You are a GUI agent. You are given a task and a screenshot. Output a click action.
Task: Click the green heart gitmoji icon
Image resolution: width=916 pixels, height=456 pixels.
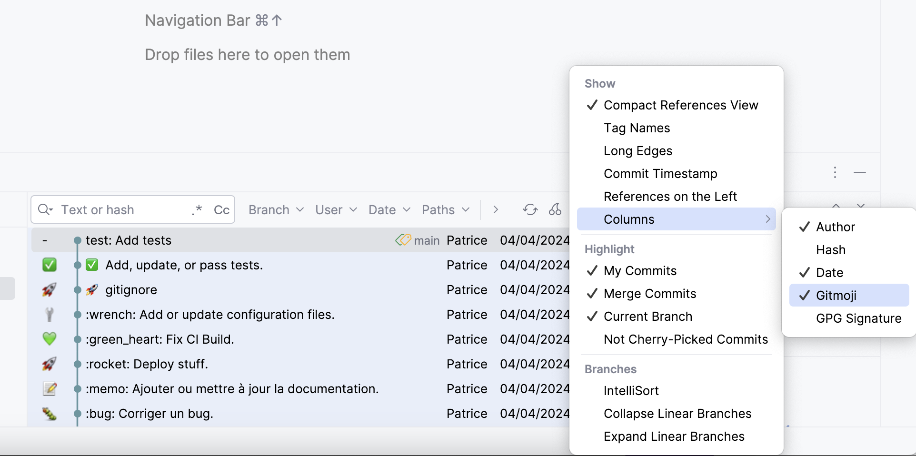(50, 339)
